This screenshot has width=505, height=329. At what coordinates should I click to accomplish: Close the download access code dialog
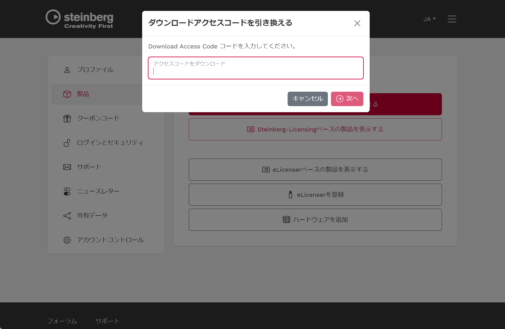357,23
